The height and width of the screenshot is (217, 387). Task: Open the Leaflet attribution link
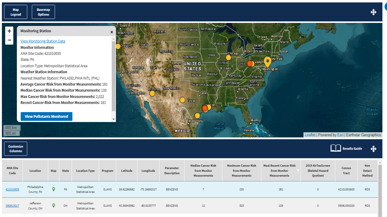pos(310,135)
